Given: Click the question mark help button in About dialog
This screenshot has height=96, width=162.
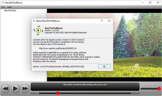Looking at the screenshot, I should point(102,21).
